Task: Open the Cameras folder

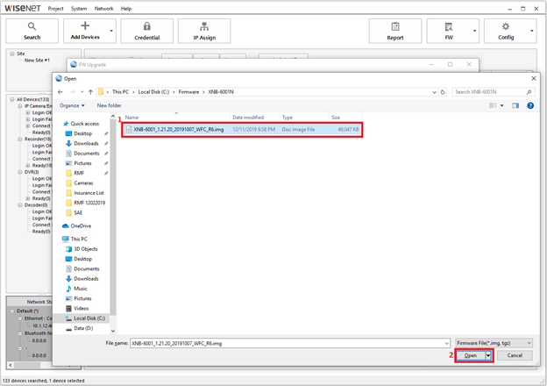Action: pos(83,182)
